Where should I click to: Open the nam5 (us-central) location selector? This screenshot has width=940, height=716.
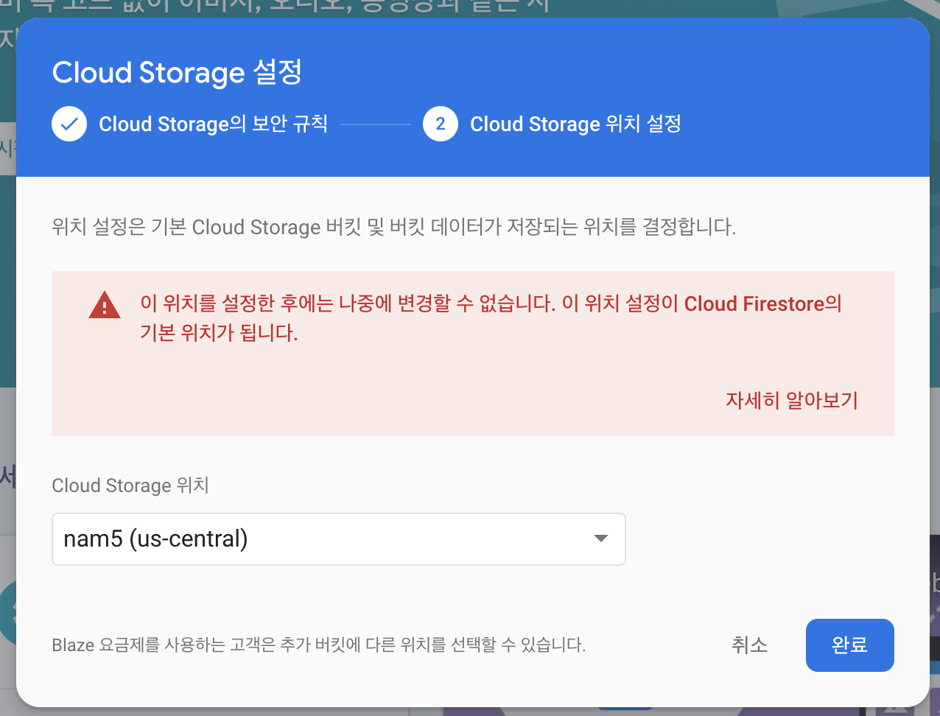(339, 539)
